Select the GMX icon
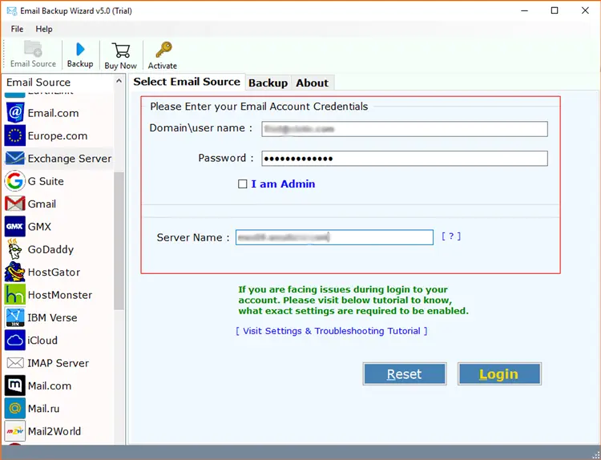The height and width of the screenshot is (460, 601). 15,226
